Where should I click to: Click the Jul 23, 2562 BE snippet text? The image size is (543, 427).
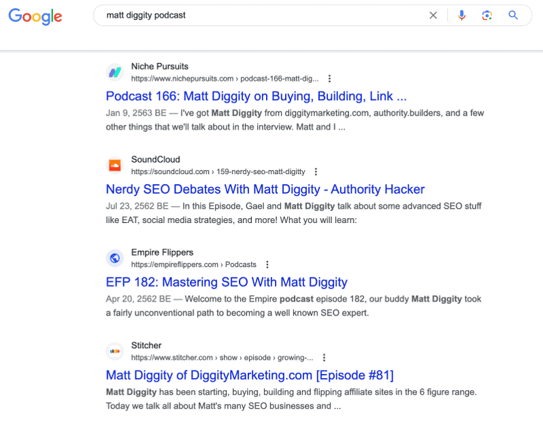point(294,213)
